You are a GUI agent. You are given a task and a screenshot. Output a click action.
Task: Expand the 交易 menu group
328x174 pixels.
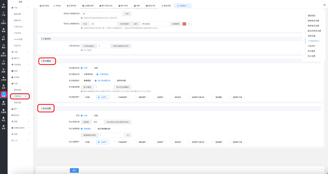tap(20, 52)
